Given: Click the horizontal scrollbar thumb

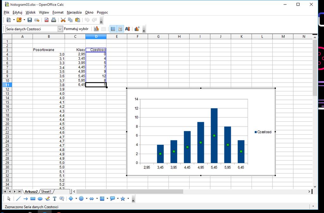Looking at the screenshot, I should pos(130,192).
